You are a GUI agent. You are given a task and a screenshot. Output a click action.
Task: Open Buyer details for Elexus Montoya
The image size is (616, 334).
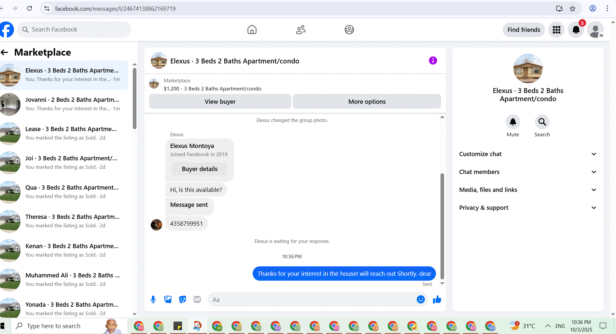(x=200, y=169)
